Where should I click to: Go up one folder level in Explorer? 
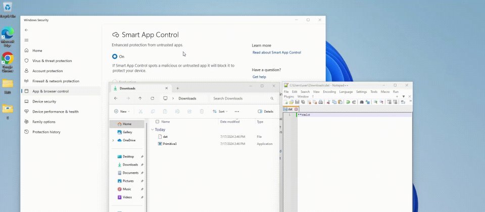pyautogui.click(x=140, y=98)
